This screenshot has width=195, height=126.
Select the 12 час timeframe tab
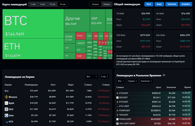pyautogui.click(x=52, y=4)
